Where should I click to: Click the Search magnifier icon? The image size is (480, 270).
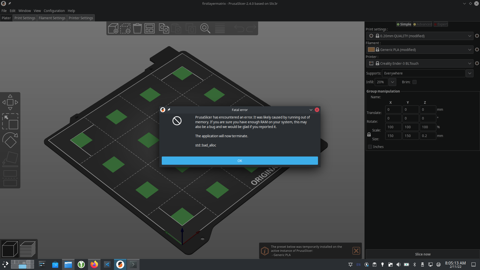click(x=205, y=28)
